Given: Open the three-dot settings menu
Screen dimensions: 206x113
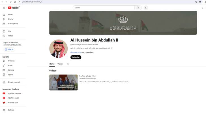Looking at the screenshot, I should (x=202, y=8).
